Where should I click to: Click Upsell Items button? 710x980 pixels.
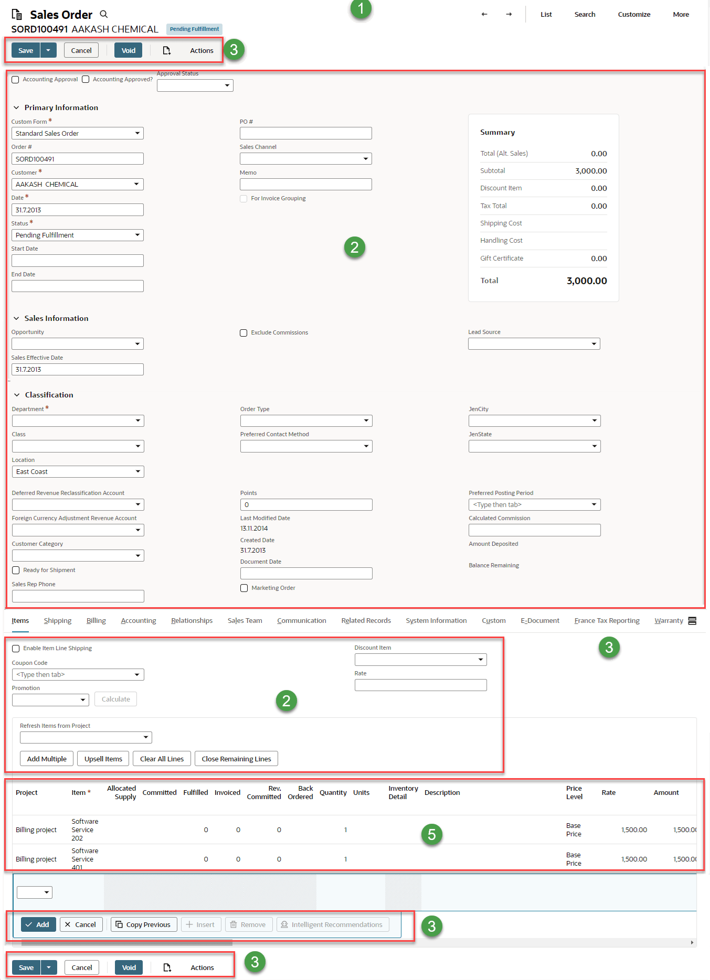pyautogui.click(x=103, y=759)
